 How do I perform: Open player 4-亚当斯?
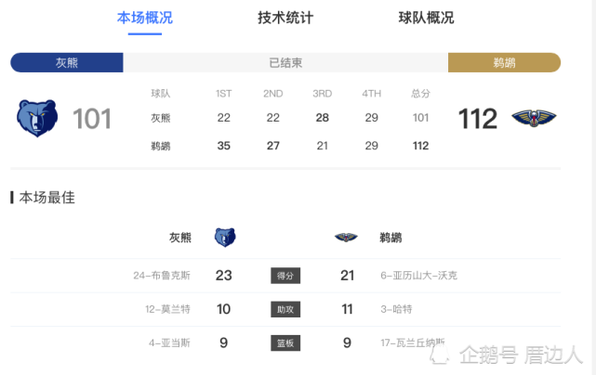pos(169,343)
